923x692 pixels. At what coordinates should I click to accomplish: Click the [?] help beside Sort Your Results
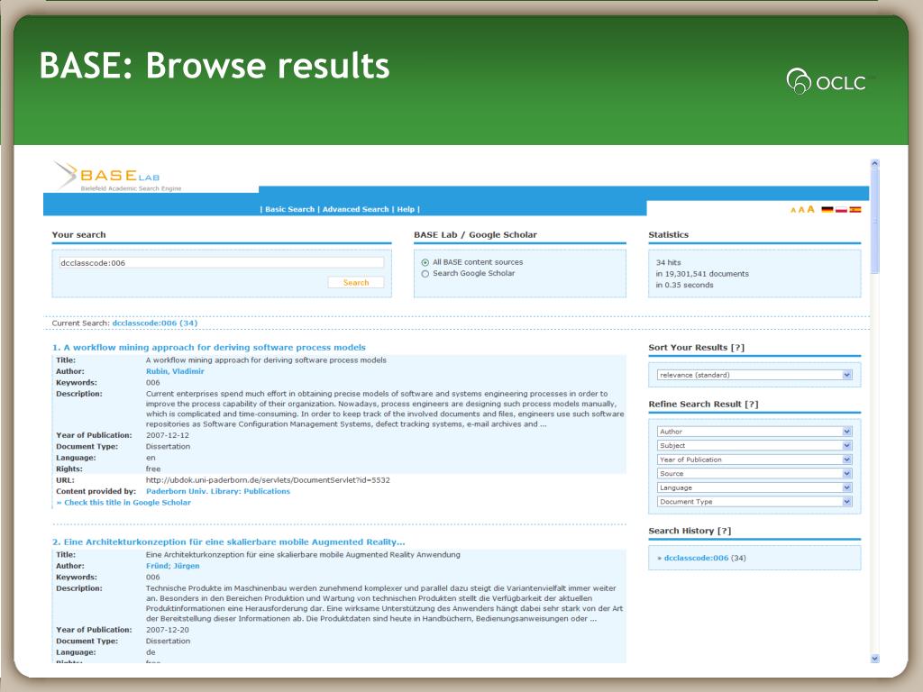tap(737, 348)
